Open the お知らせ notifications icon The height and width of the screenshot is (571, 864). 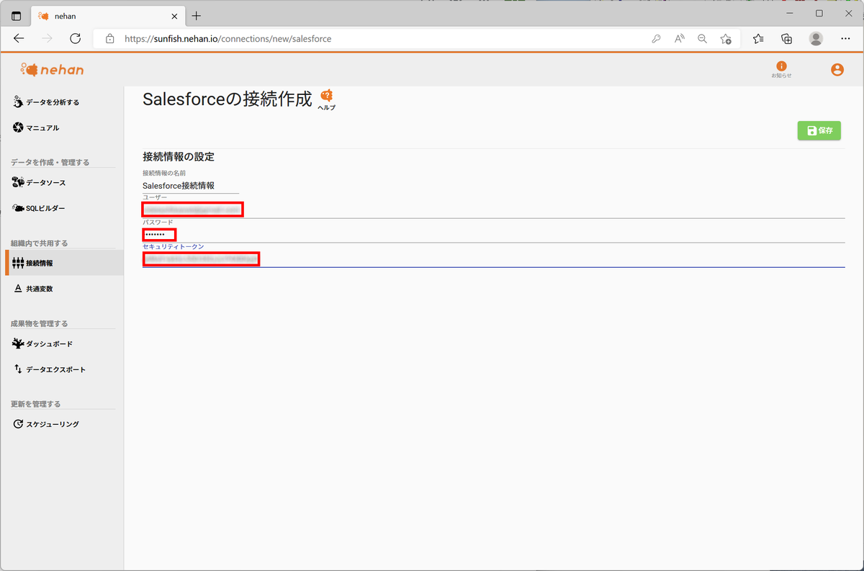click(781, 69)
